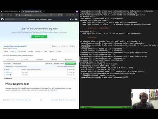The image size is (158, 119).
Task: Click the browser back button
Action: pyautogui.click(x=2, y=15)
